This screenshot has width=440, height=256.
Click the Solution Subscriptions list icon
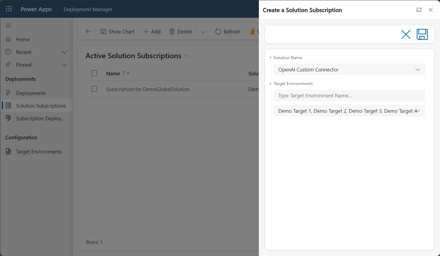8,106
